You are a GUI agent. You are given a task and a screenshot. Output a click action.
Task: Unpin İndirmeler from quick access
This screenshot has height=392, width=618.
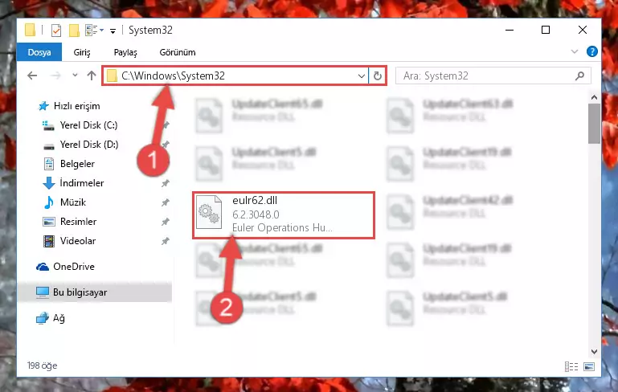tap(165, 183)
